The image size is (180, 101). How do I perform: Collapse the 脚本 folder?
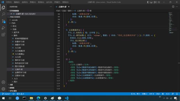[30, 36]
